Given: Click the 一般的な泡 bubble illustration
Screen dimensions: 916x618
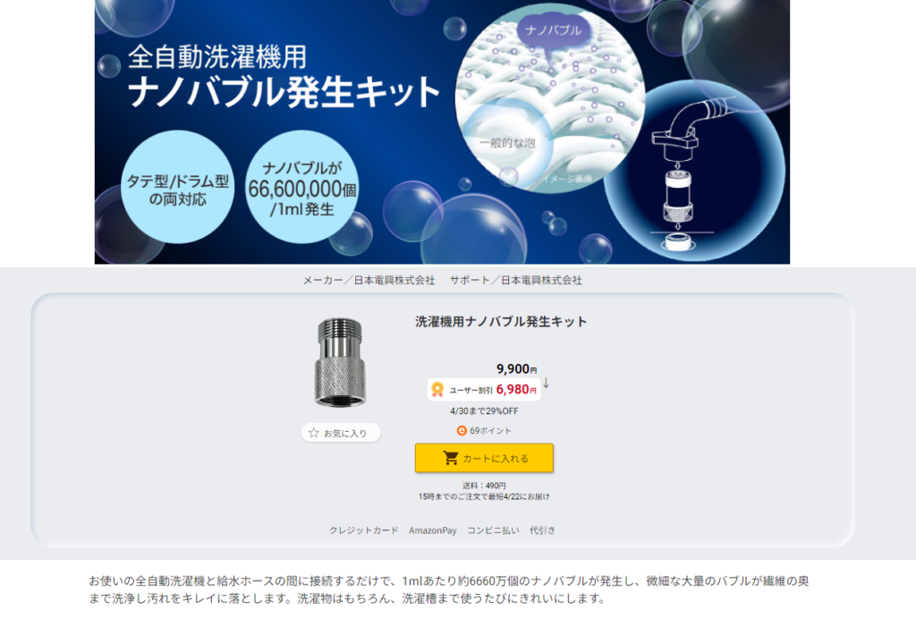Looking at the screenshot, I should tap(506, 142).
